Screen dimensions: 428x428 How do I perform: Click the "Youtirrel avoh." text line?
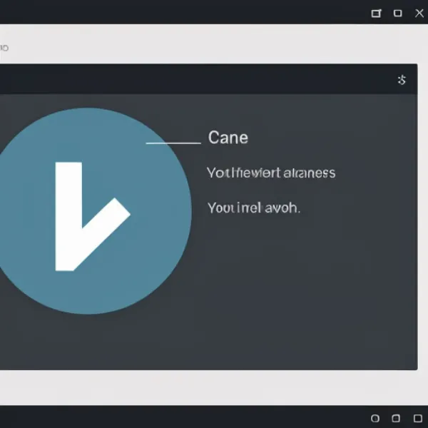(254, 208)
